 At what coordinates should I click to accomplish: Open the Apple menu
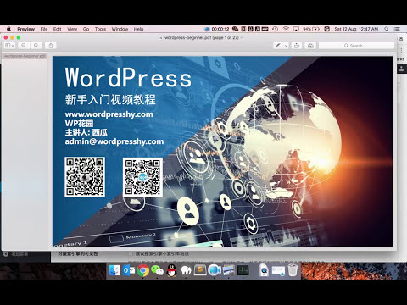(x=8, y=29)
